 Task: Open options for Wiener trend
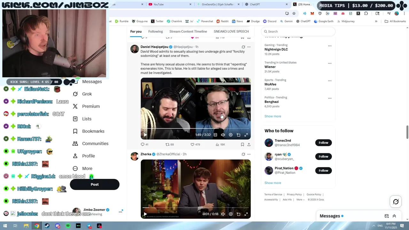[x=330, y=63]
